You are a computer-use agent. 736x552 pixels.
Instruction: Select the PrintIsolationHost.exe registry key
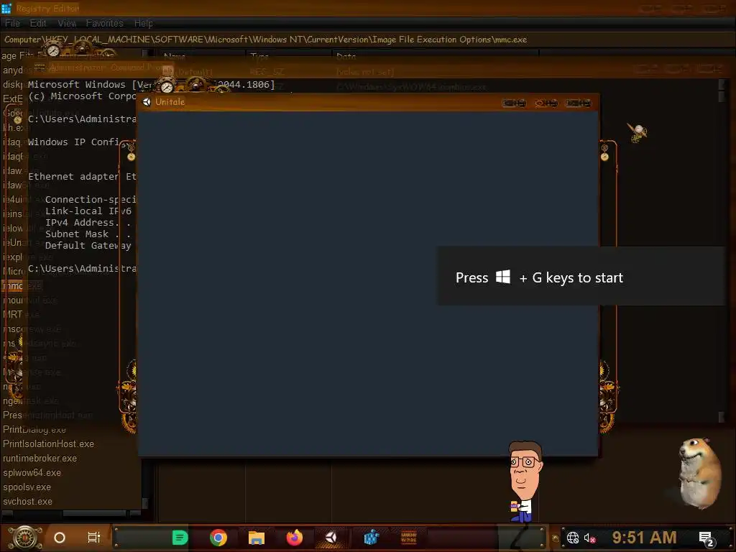pos(48,444)
